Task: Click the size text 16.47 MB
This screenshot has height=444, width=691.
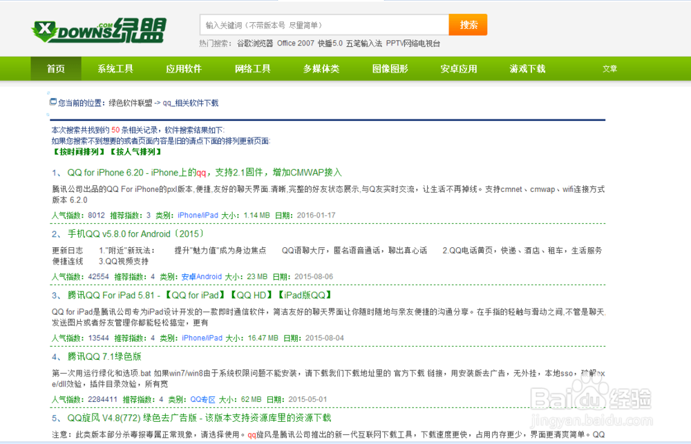Action: click(x=263, y=338)
